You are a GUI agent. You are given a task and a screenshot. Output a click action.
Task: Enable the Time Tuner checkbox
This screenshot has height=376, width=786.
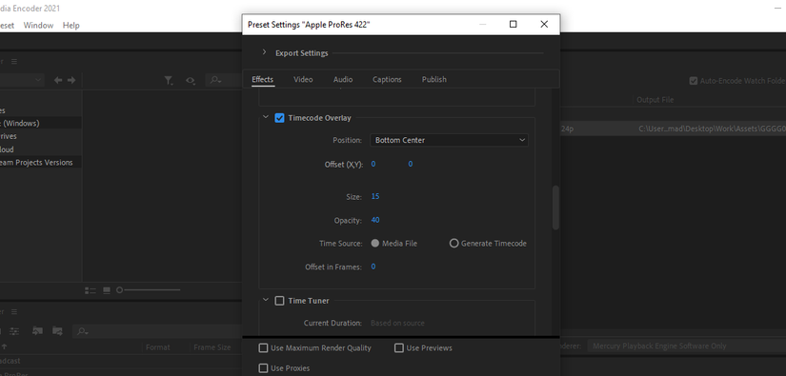280,301
